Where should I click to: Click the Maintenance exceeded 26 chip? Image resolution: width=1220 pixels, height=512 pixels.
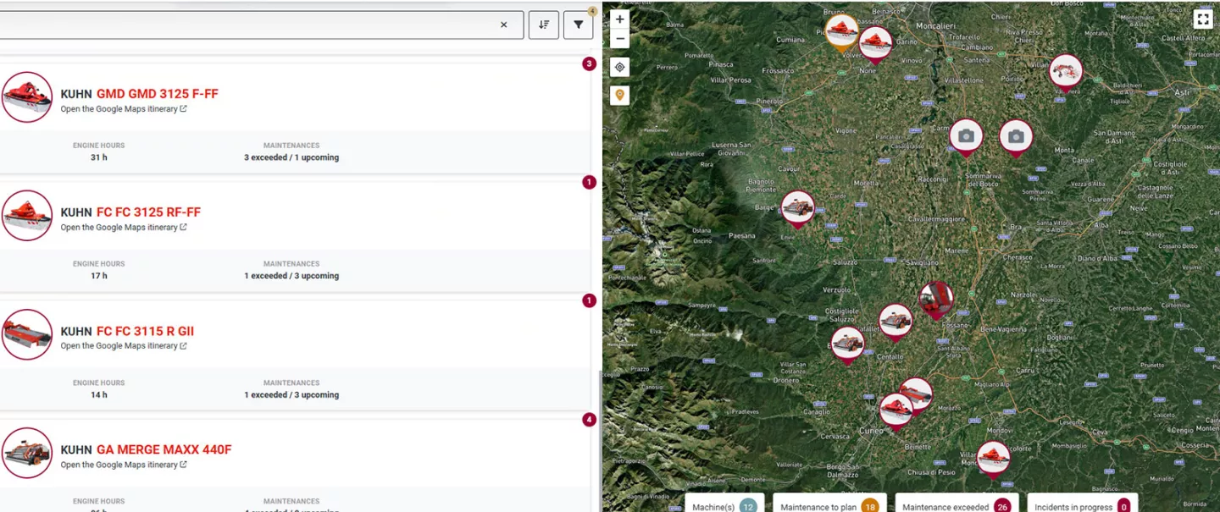957,505
